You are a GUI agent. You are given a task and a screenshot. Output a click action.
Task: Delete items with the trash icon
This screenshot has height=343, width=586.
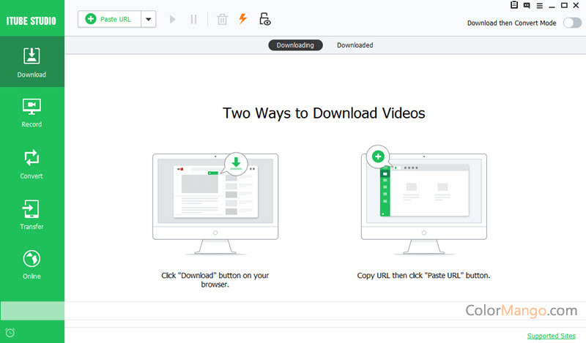pyautogui.click(x=222, y=19)
